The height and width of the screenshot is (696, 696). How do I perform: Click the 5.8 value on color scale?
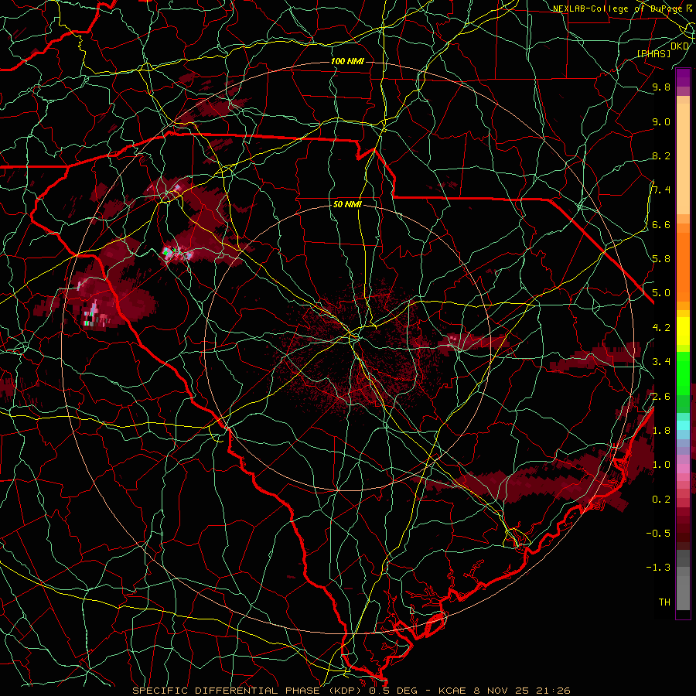[x=661, y=259]
